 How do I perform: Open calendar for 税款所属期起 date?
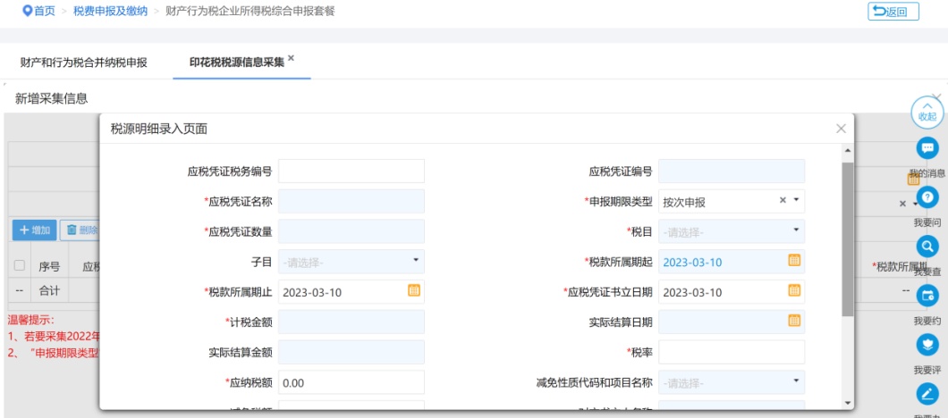click(793, 261)
